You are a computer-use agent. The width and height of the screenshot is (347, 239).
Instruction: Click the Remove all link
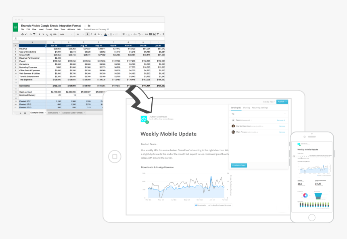pyautogui.click(x=281, y=120)
